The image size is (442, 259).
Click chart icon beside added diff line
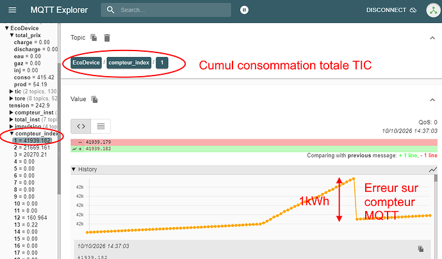tap(74, 149)
